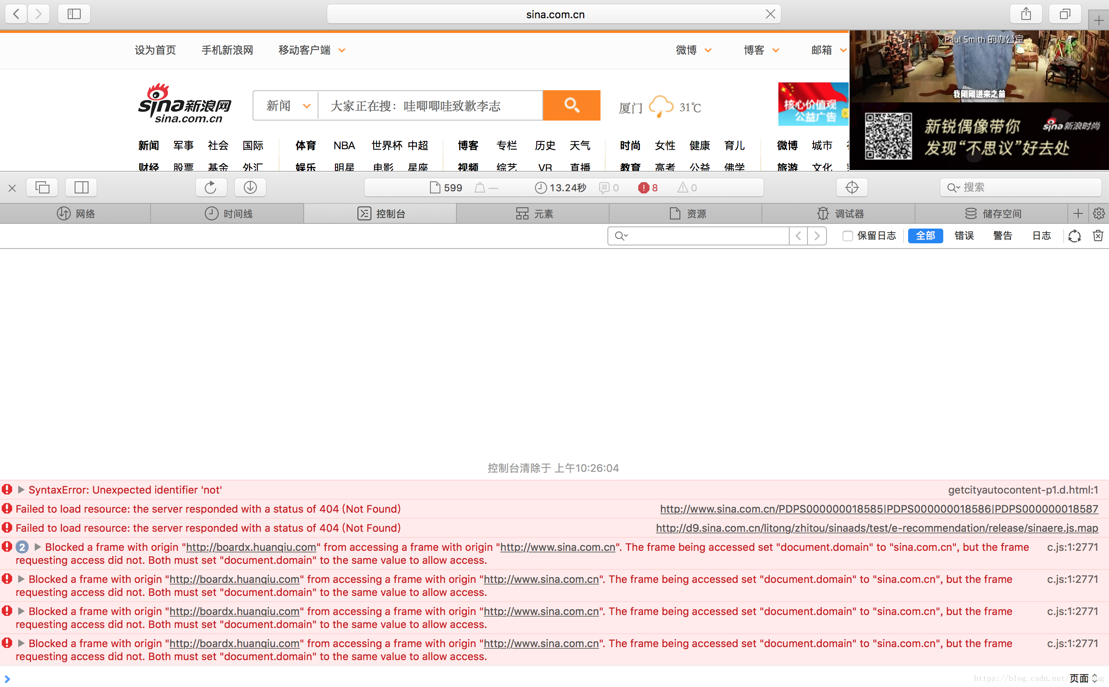Add new inspector tab plus icon
This screenshot has width=1109, height=687.
pos(1078,213)
